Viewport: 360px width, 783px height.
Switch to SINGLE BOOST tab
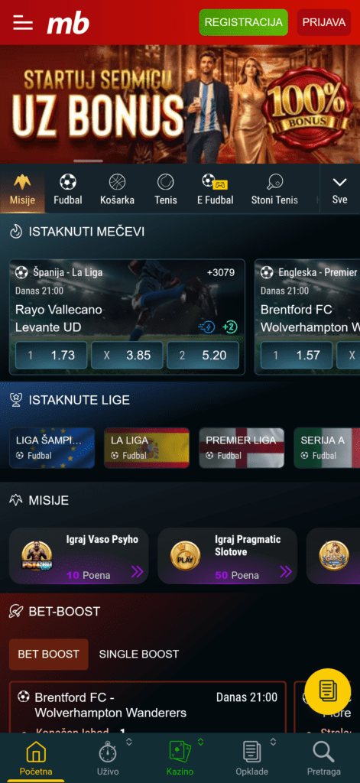pyautogui.click(x=139, y=654)
